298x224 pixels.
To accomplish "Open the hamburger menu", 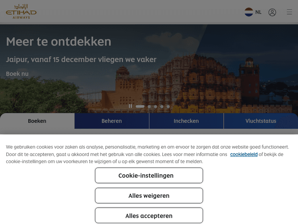I will coord(289,12).
